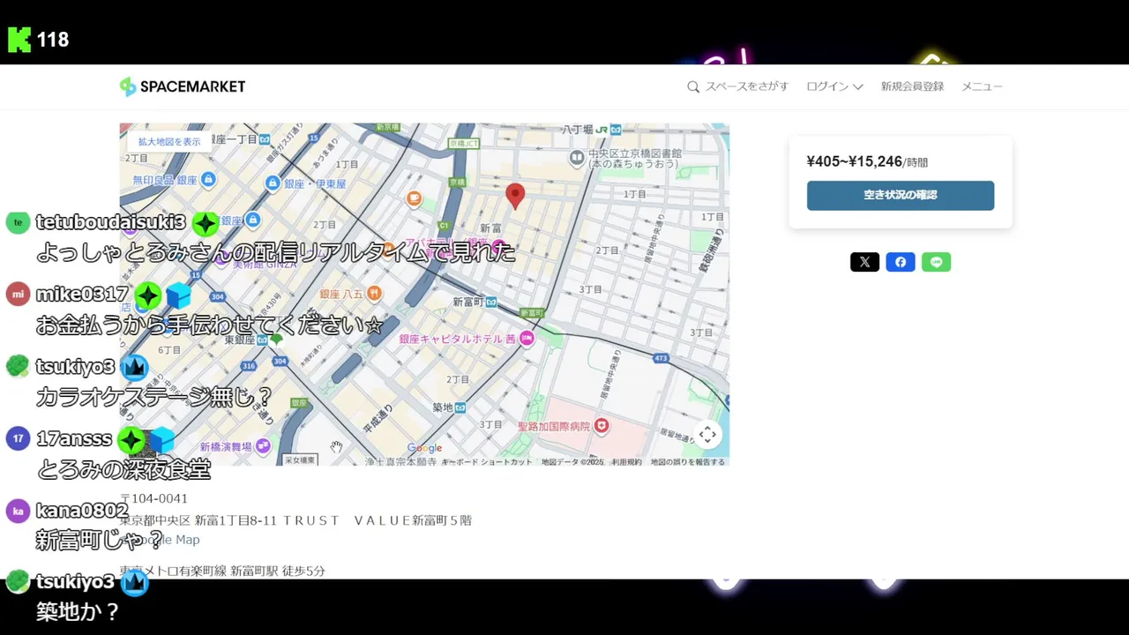The height and width of the screenshot is (635, 1129).
Task: Open キーボード ショートカット on the map
Action: (x=488, y=461)
